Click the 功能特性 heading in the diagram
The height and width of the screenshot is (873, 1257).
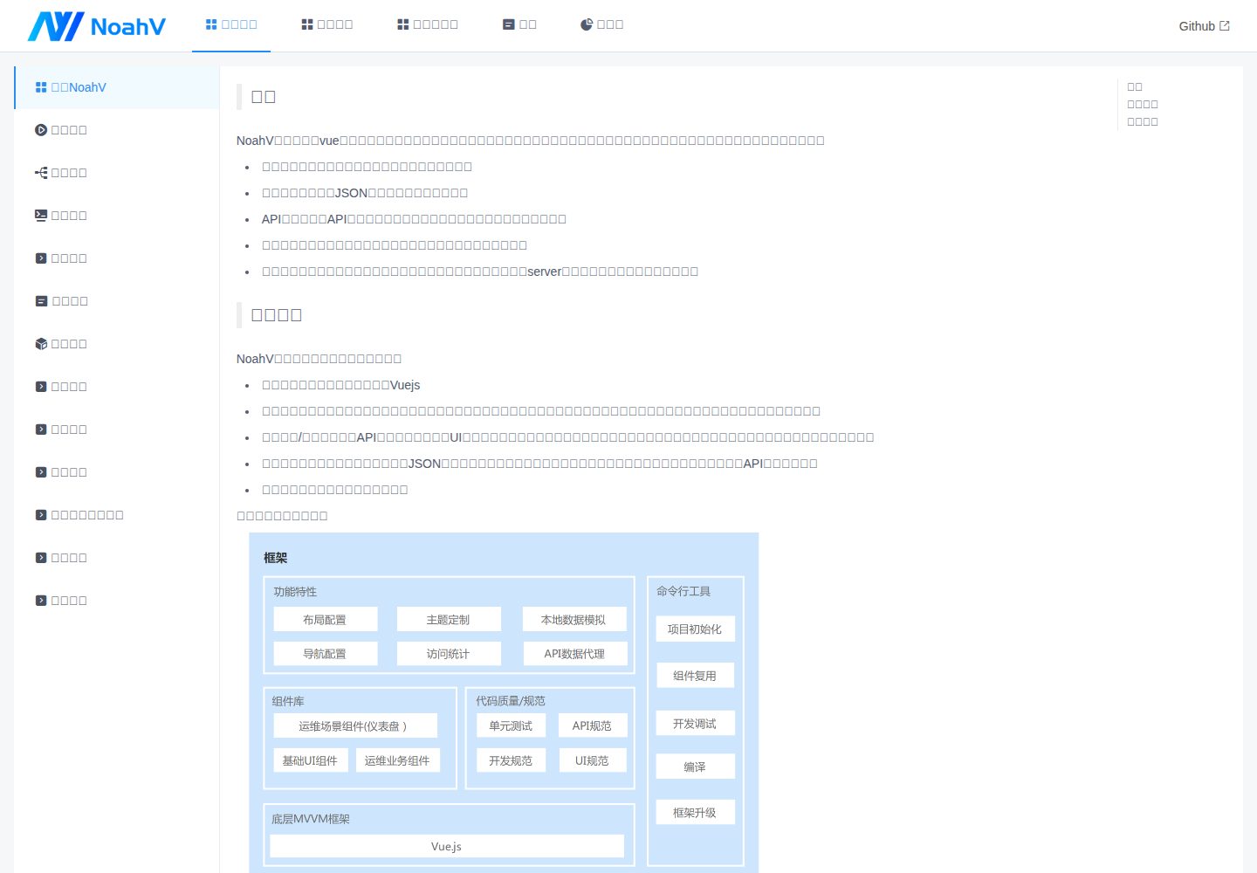(295, 592)
